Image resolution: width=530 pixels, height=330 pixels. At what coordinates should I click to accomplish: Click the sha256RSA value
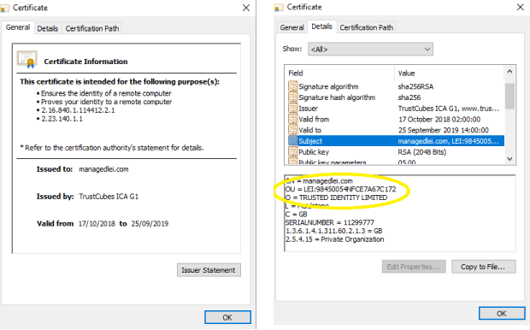(x=415, y=86)
